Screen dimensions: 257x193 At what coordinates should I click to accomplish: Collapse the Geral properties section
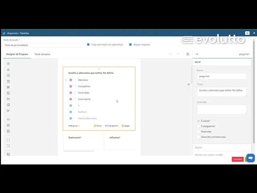[x=222, y=62]
